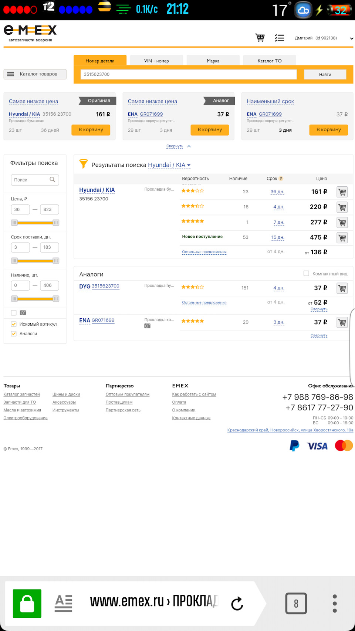Open reader mode icon in browser bar
Viewport: 355px width, 631px height.
[x=63, y=604]
